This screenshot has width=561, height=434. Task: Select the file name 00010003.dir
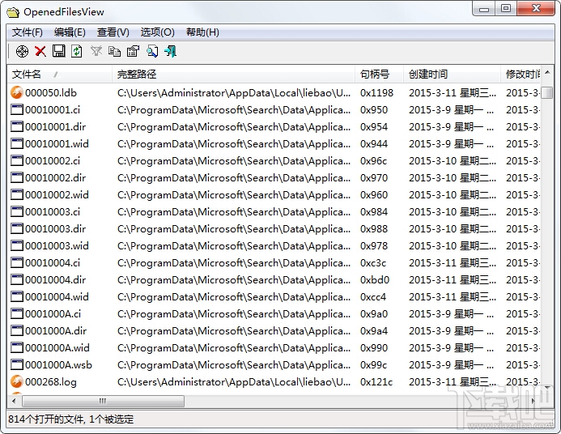pos(56,228)
